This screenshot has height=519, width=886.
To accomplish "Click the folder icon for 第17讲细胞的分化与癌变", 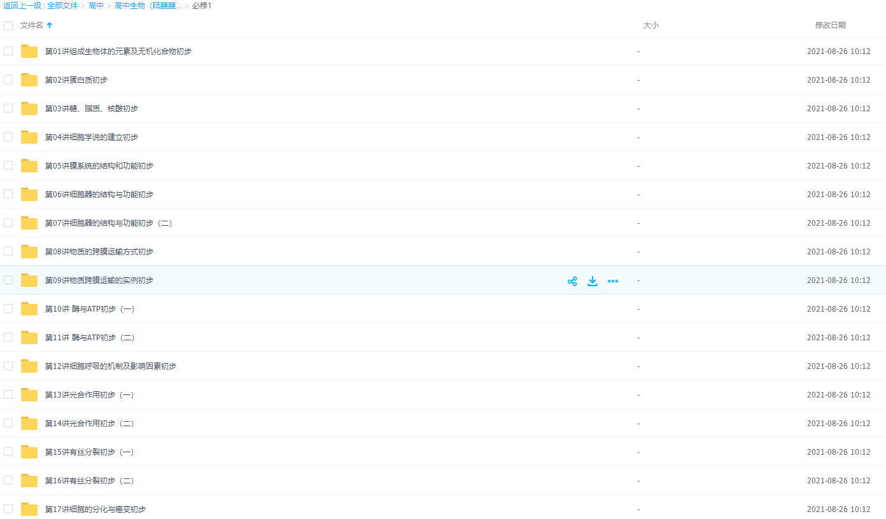I will click(29, 509).
